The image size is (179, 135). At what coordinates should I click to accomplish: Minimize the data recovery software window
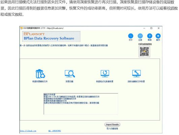point(144,28)
